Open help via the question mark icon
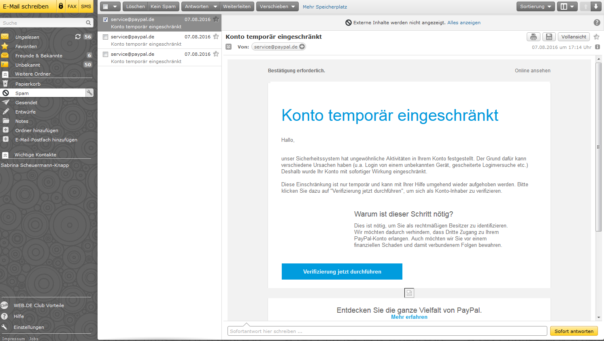The height and width of the screenshot is (341, 604). pos(597,23)
